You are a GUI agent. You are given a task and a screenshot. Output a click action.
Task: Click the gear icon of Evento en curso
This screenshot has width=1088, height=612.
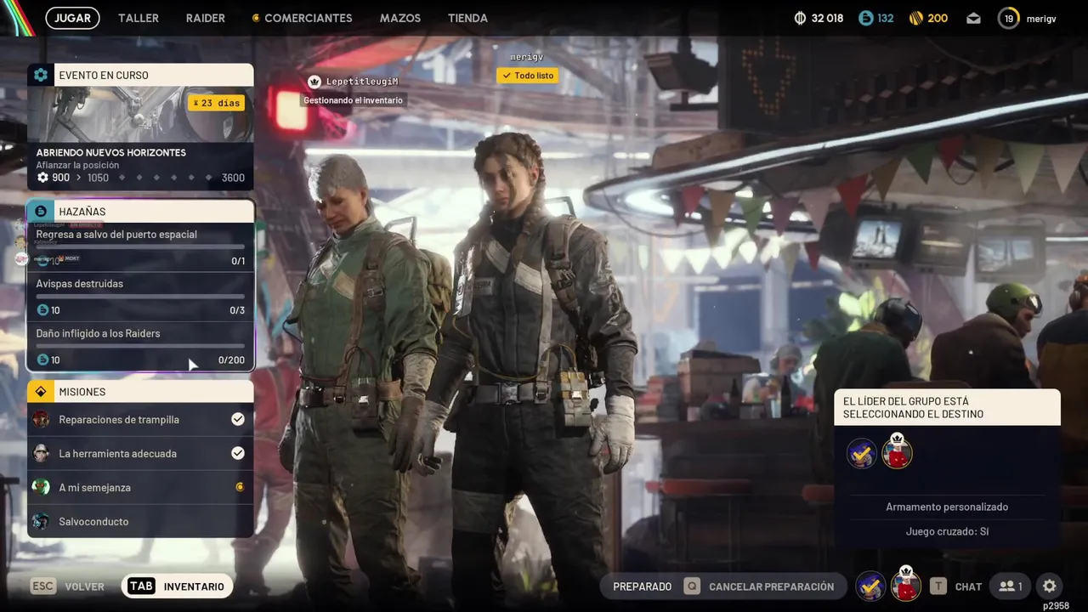pos(41,75)
